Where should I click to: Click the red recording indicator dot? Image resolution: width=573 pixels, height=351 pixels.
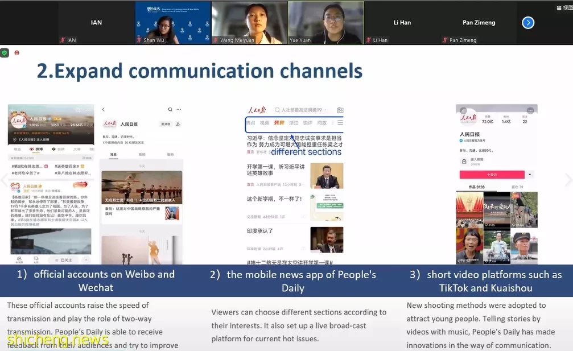click(x=17, y=53)
